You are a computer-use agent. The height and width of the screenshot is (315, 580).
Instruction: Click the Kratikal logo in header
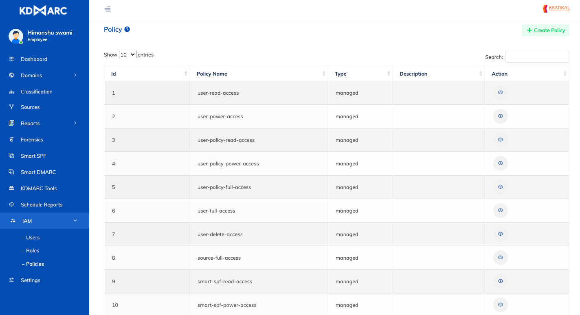tap(556, 9)
